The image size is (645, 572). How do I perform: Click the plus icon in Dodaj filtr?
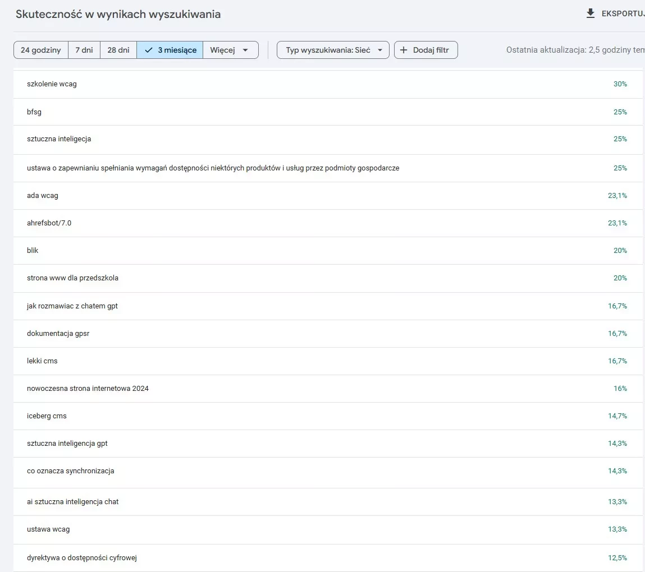[x=404, y=50]
